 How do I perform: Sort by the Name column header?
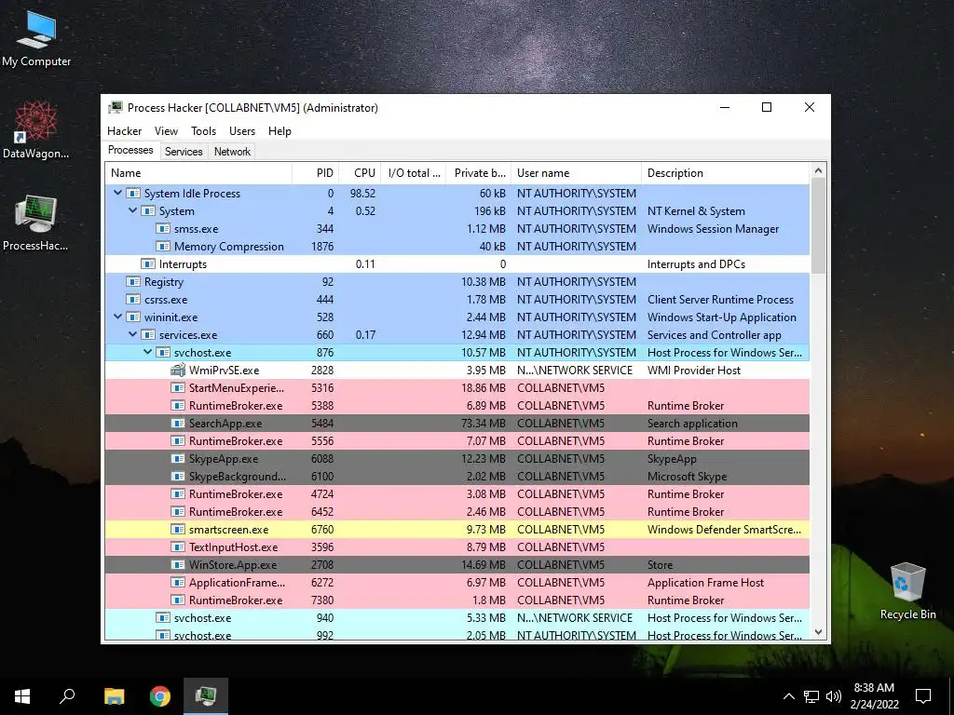198,173
